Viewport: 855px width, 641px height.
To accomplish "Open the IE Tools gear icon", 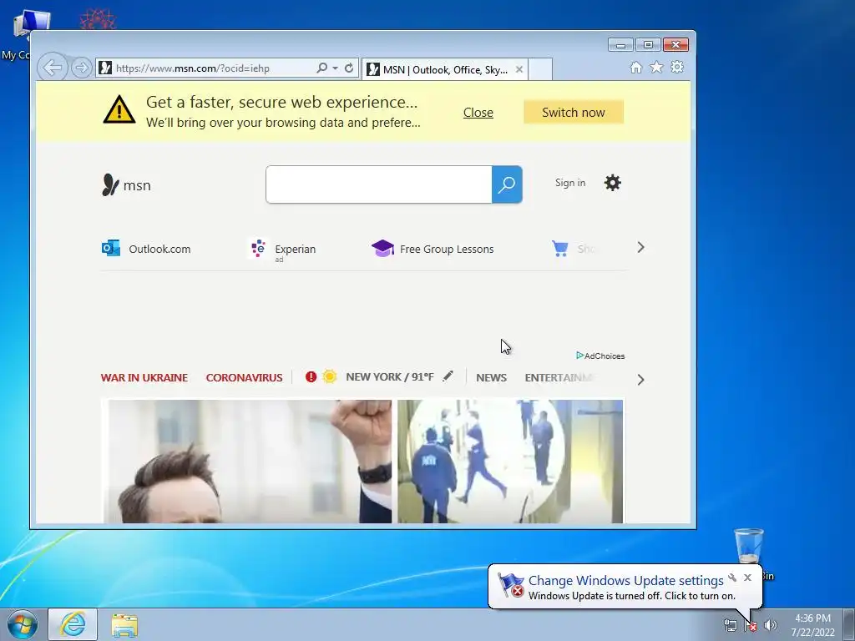I will click(677, 67).
